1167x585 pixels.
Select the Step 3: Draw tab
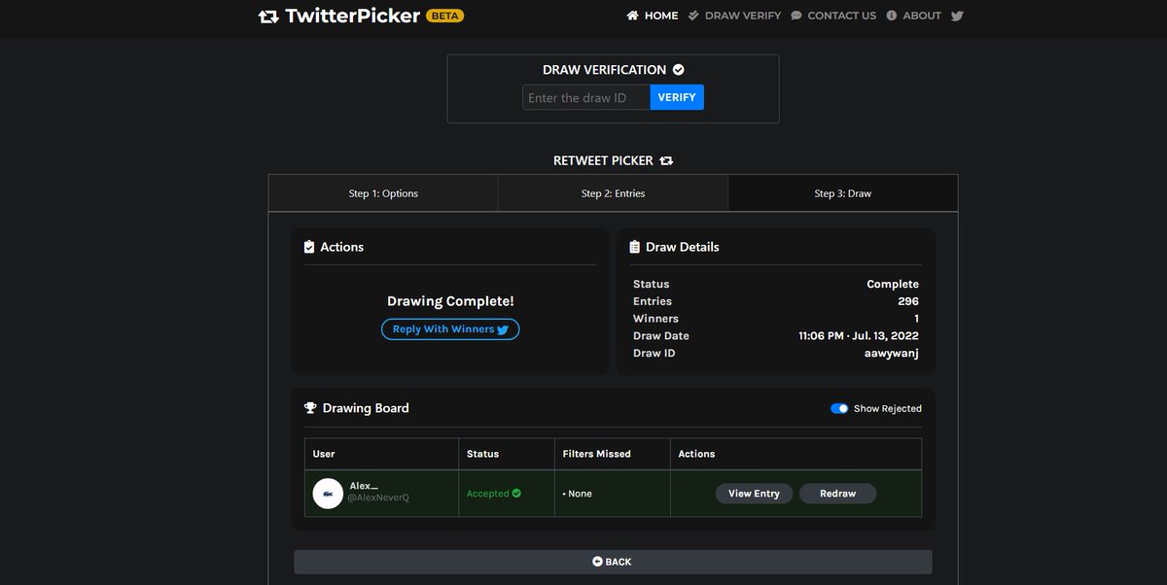coord(842,193)
